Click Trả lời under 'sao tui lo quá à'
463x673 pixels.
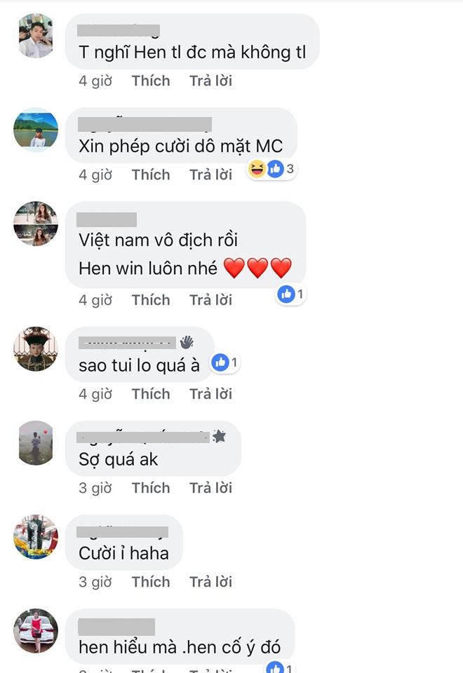211,394
